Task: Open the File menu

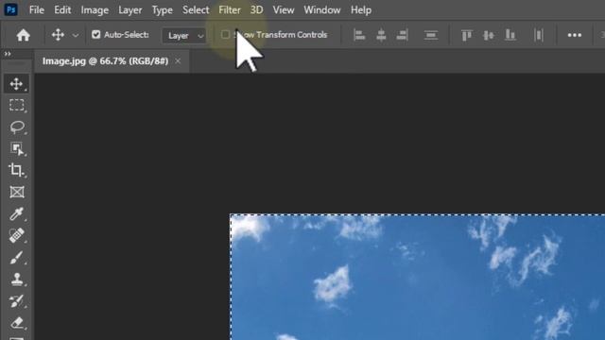Action: [37, 10]
